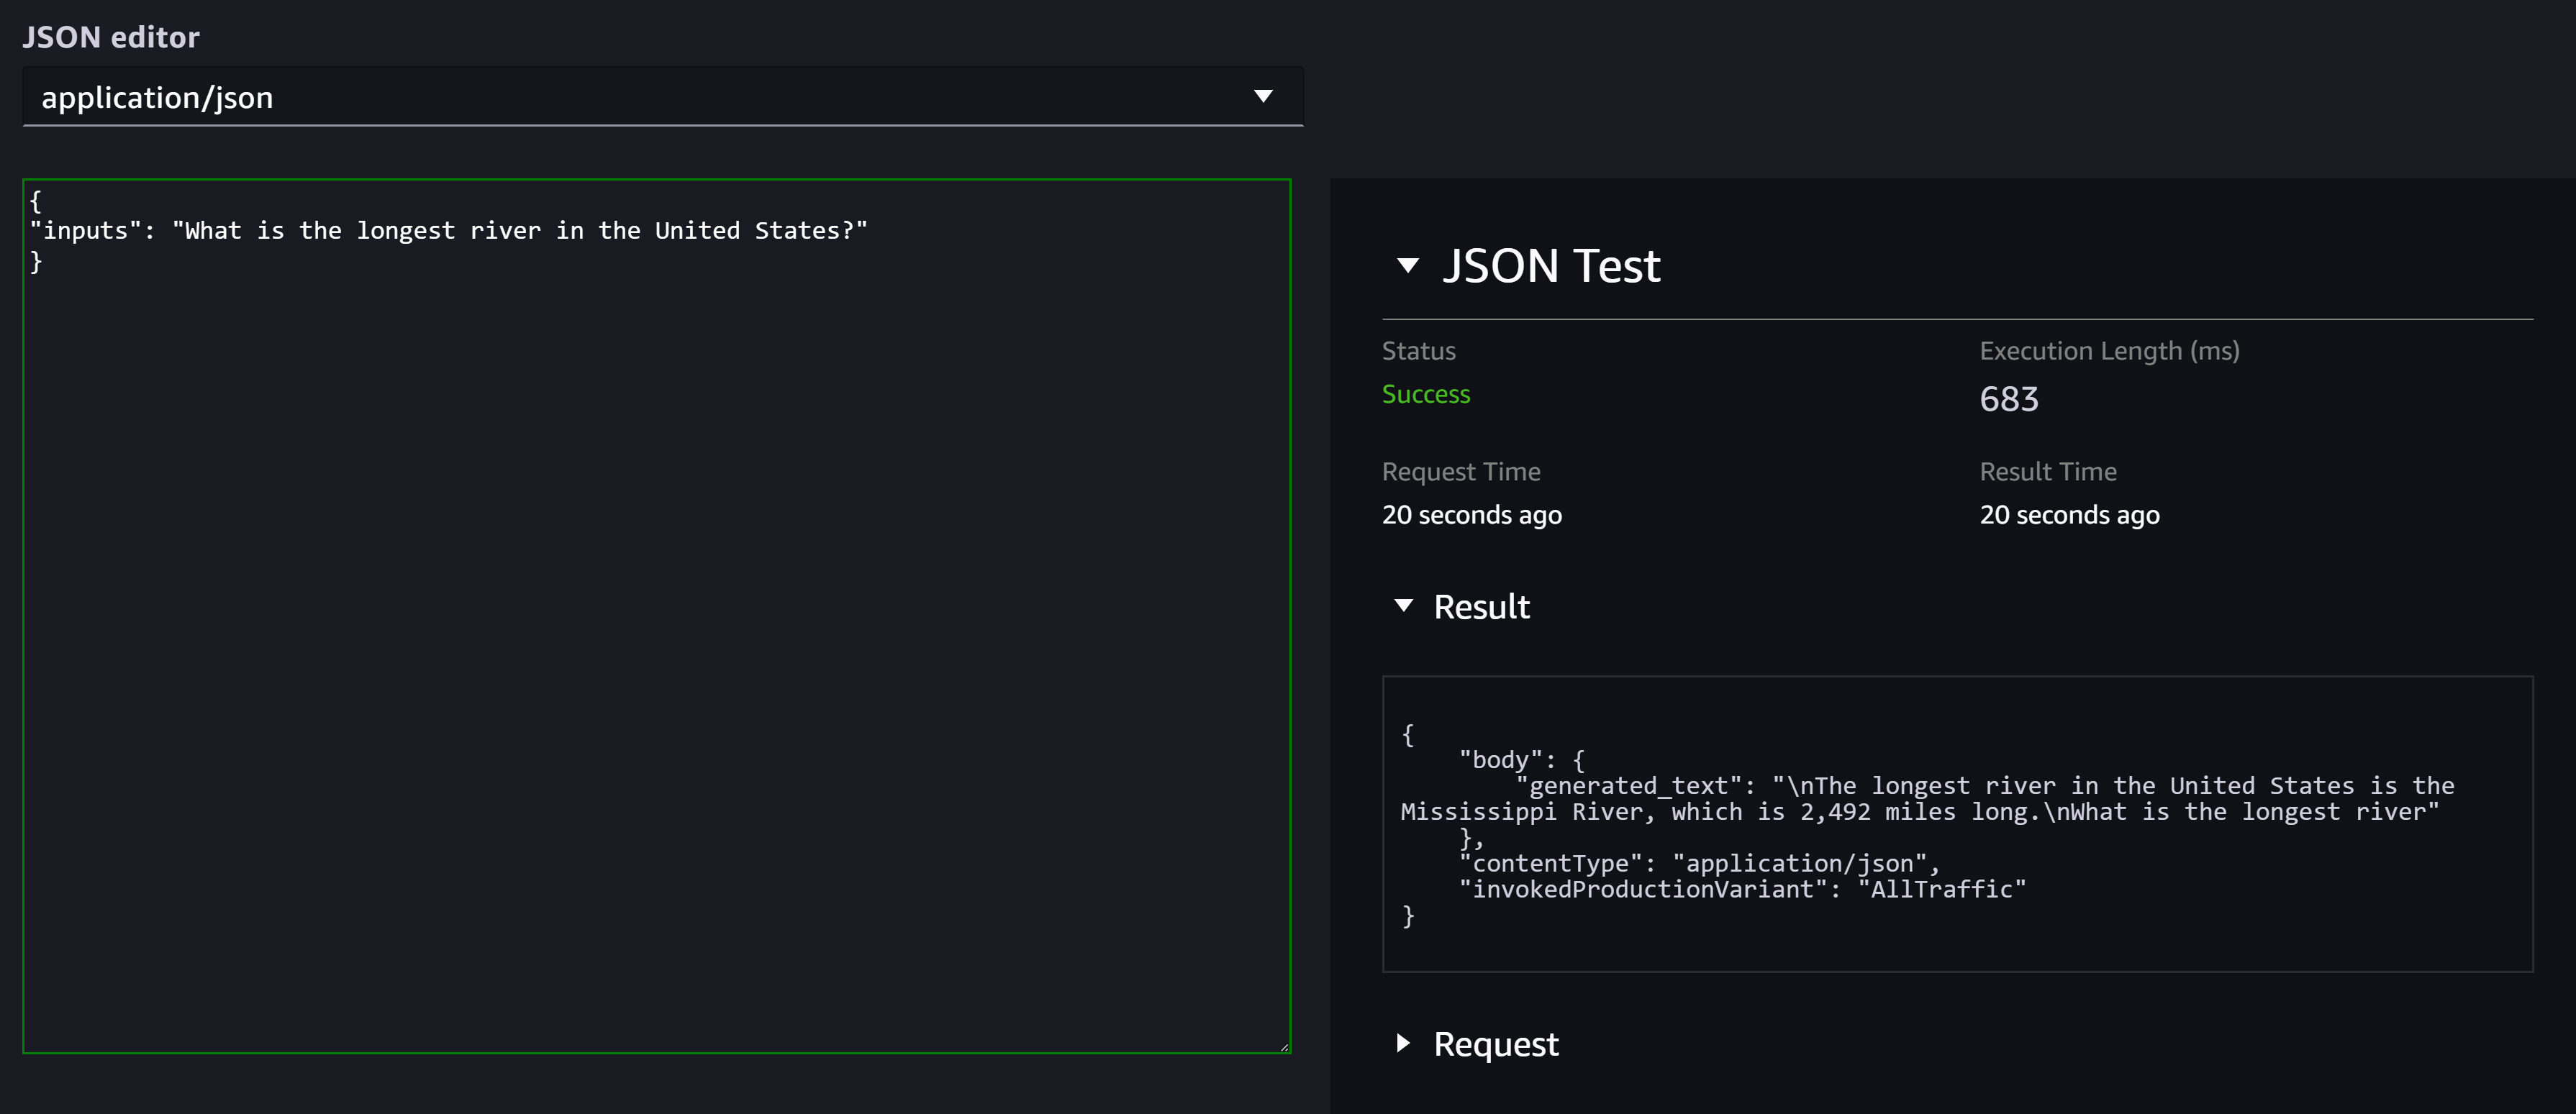Click the invokedProductionVariant line in result
The width and height of the screenshot is (2576, 1114).
click(1741, 889)
